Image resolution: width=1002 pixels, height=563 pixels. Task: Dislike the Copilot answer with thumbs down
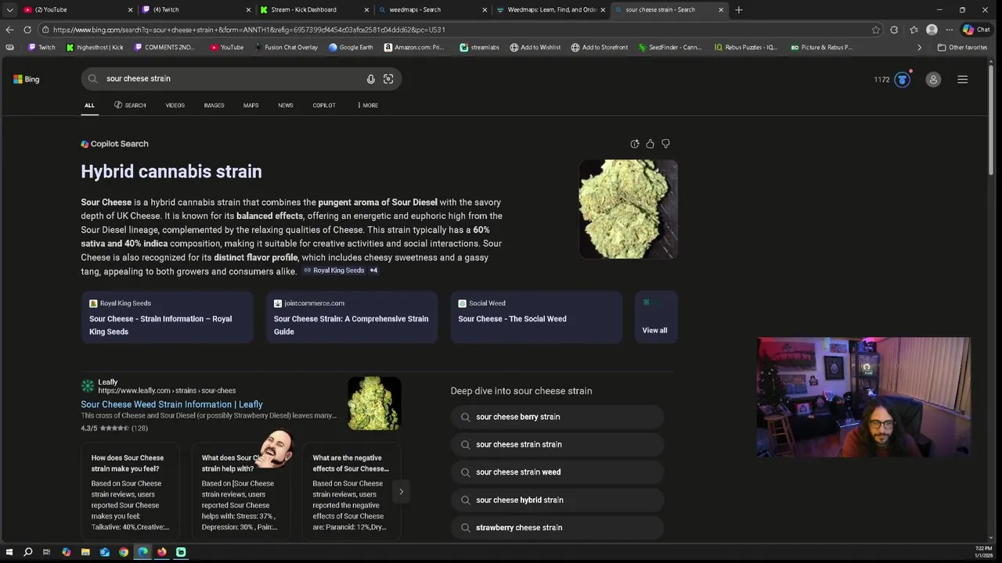click(x=665, y=144)
